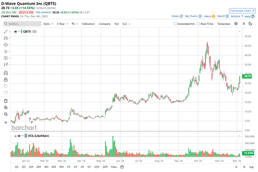Open Full Screen Chart
The height and width of the screenshot is (172, 258).
pyautogui.click(x=242, y=11)
